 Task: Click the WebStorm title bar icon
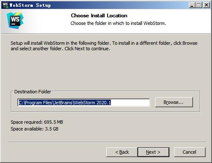tap(5, 5)
